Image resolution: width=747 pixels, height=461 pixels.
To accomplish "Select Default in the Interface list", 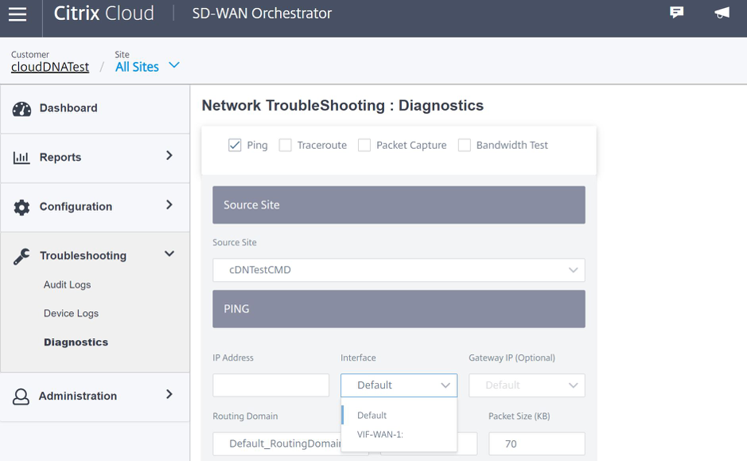I will [x=372, y=416].
